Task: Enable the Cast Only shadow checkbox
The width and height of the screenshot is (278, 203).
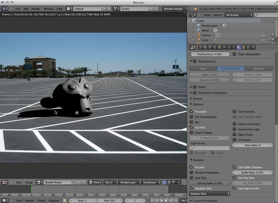Action: coord(191,178)
